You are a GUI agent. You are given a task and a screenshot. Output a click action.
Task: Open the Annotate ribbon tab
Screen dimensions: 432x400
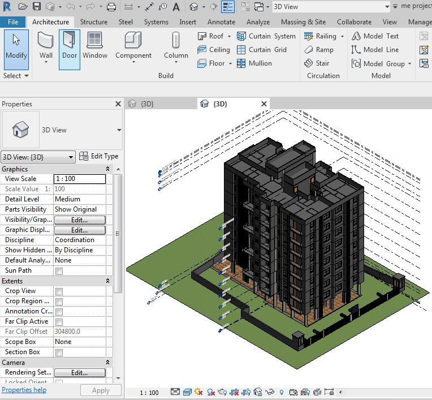click(221, 22)
